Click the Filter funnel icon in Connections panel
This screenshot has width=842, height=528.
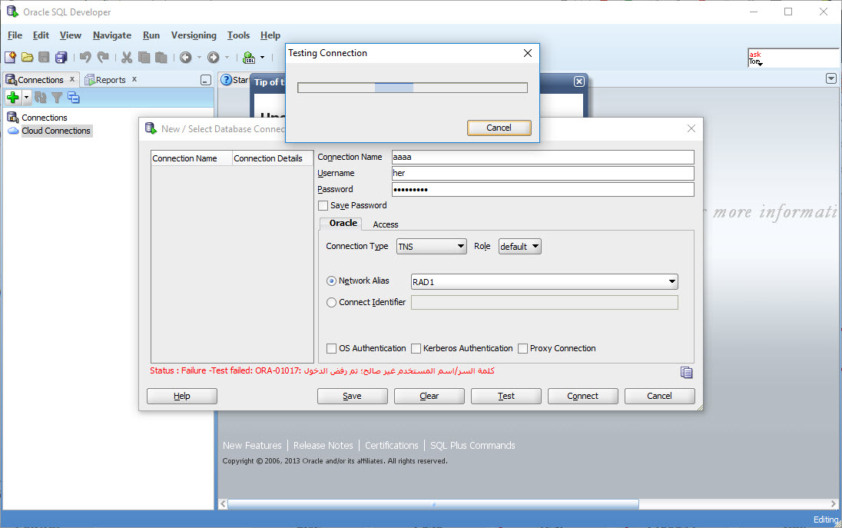click(x=57, y=98)
